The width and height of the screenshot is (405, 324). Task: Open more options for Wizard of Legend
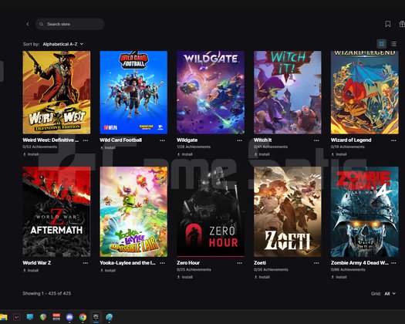coord(393,140)
